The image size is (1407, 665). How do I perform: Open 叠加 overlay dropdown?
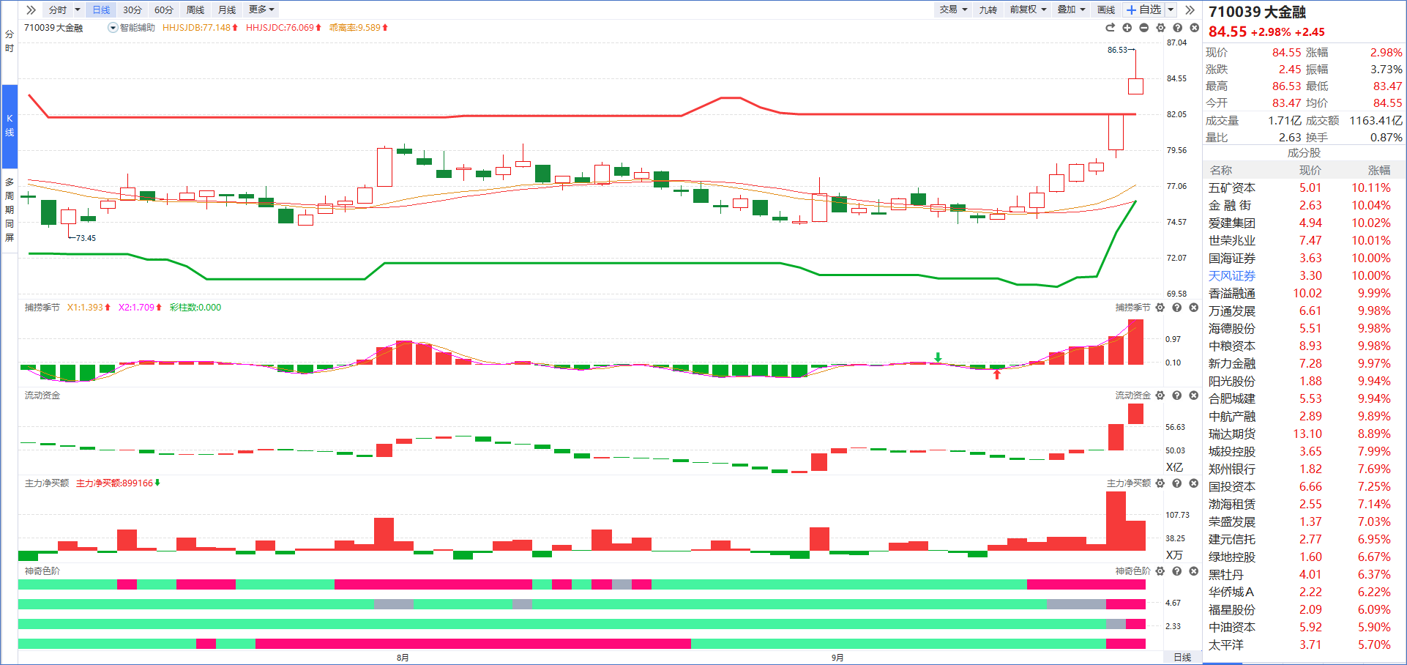click(1071, 10)
